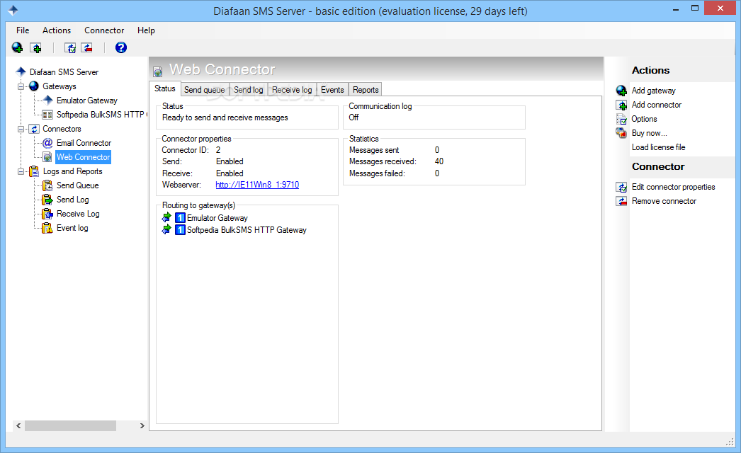
Task: Click the Emulator Gateway tree icon
Action: [47, 100]
